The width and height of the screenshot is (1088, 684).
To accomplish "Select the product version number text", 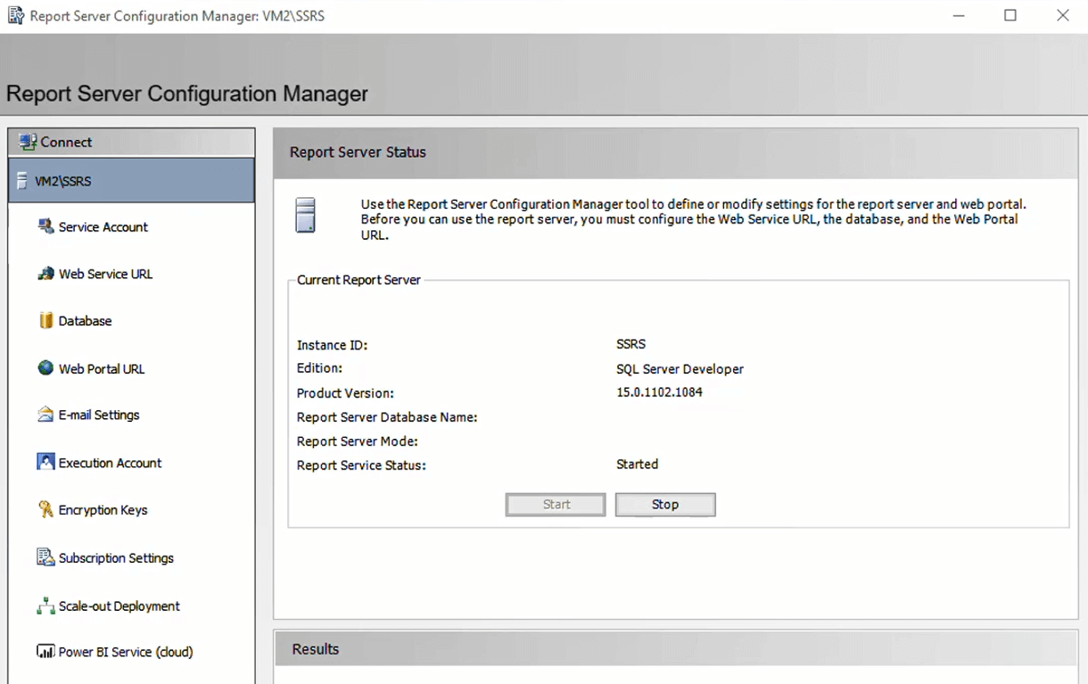I will point(659,392).
